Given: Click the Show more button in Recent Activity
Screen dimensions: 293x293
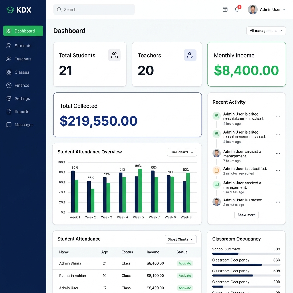Looking at the screenshot, I should click(246, 215).
